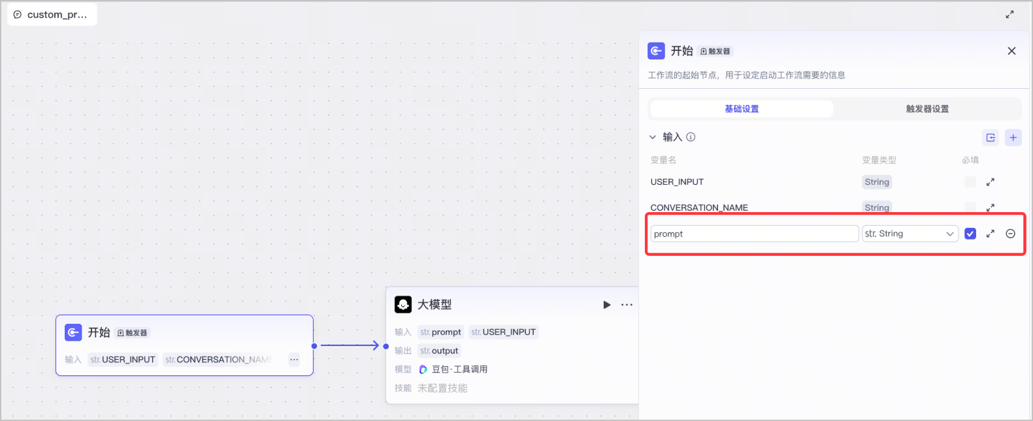Screen dimensions: 1033x421
Task: Click the String type of USER_INPUT
Action: 877,182
